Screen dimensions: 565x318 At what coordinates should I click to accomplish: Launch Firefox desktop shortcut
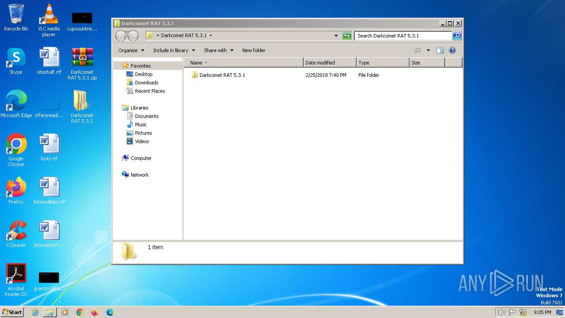(16, 191)
